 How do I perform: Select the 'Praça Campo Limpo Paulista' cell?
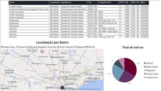coord(73,9)
